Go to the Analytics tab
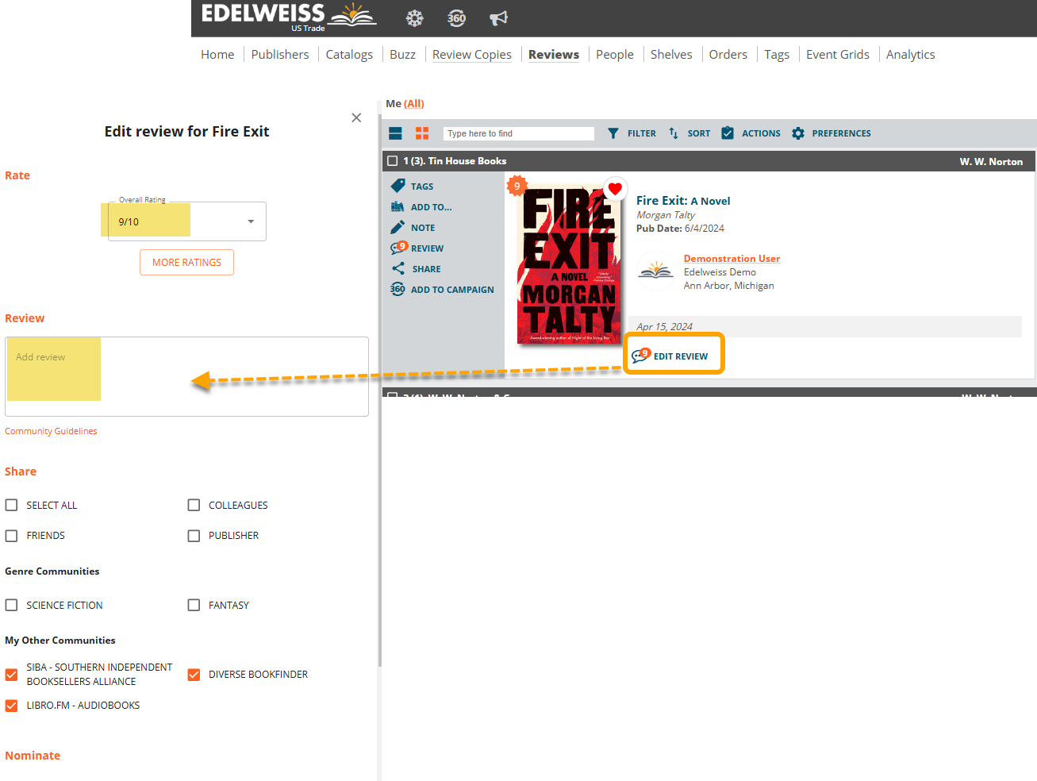The width and height of the screenshot is (1037, 781). [911, 54]
